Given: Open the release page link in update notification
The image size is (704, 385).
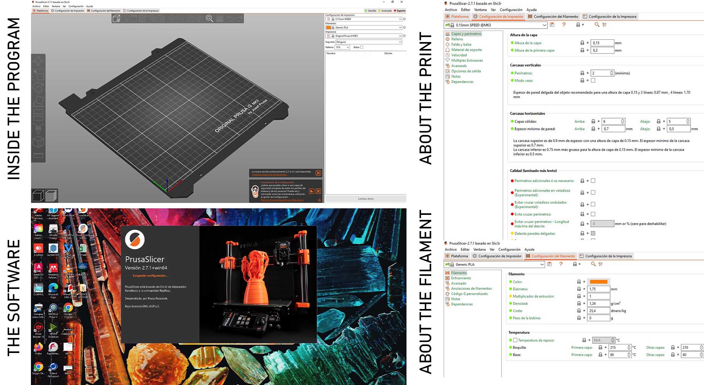Looking at the screenshot, I should click(x=270, y=175).
